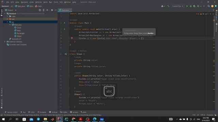This screenshot has width=218, height=122.
Task: Open File Explorer from the taskbar
Action: (x=45, y=119)
